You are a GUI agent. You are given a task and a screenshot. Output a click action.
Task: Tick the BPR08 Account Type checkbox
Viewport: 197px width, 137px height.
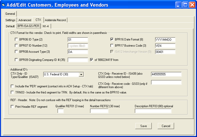point(16,52)
